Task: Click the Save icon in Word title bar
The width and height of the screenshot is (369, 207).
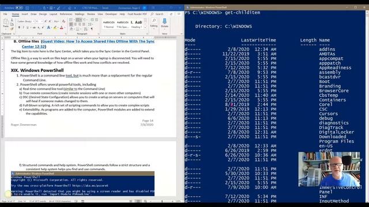Action: coord(27,7)
